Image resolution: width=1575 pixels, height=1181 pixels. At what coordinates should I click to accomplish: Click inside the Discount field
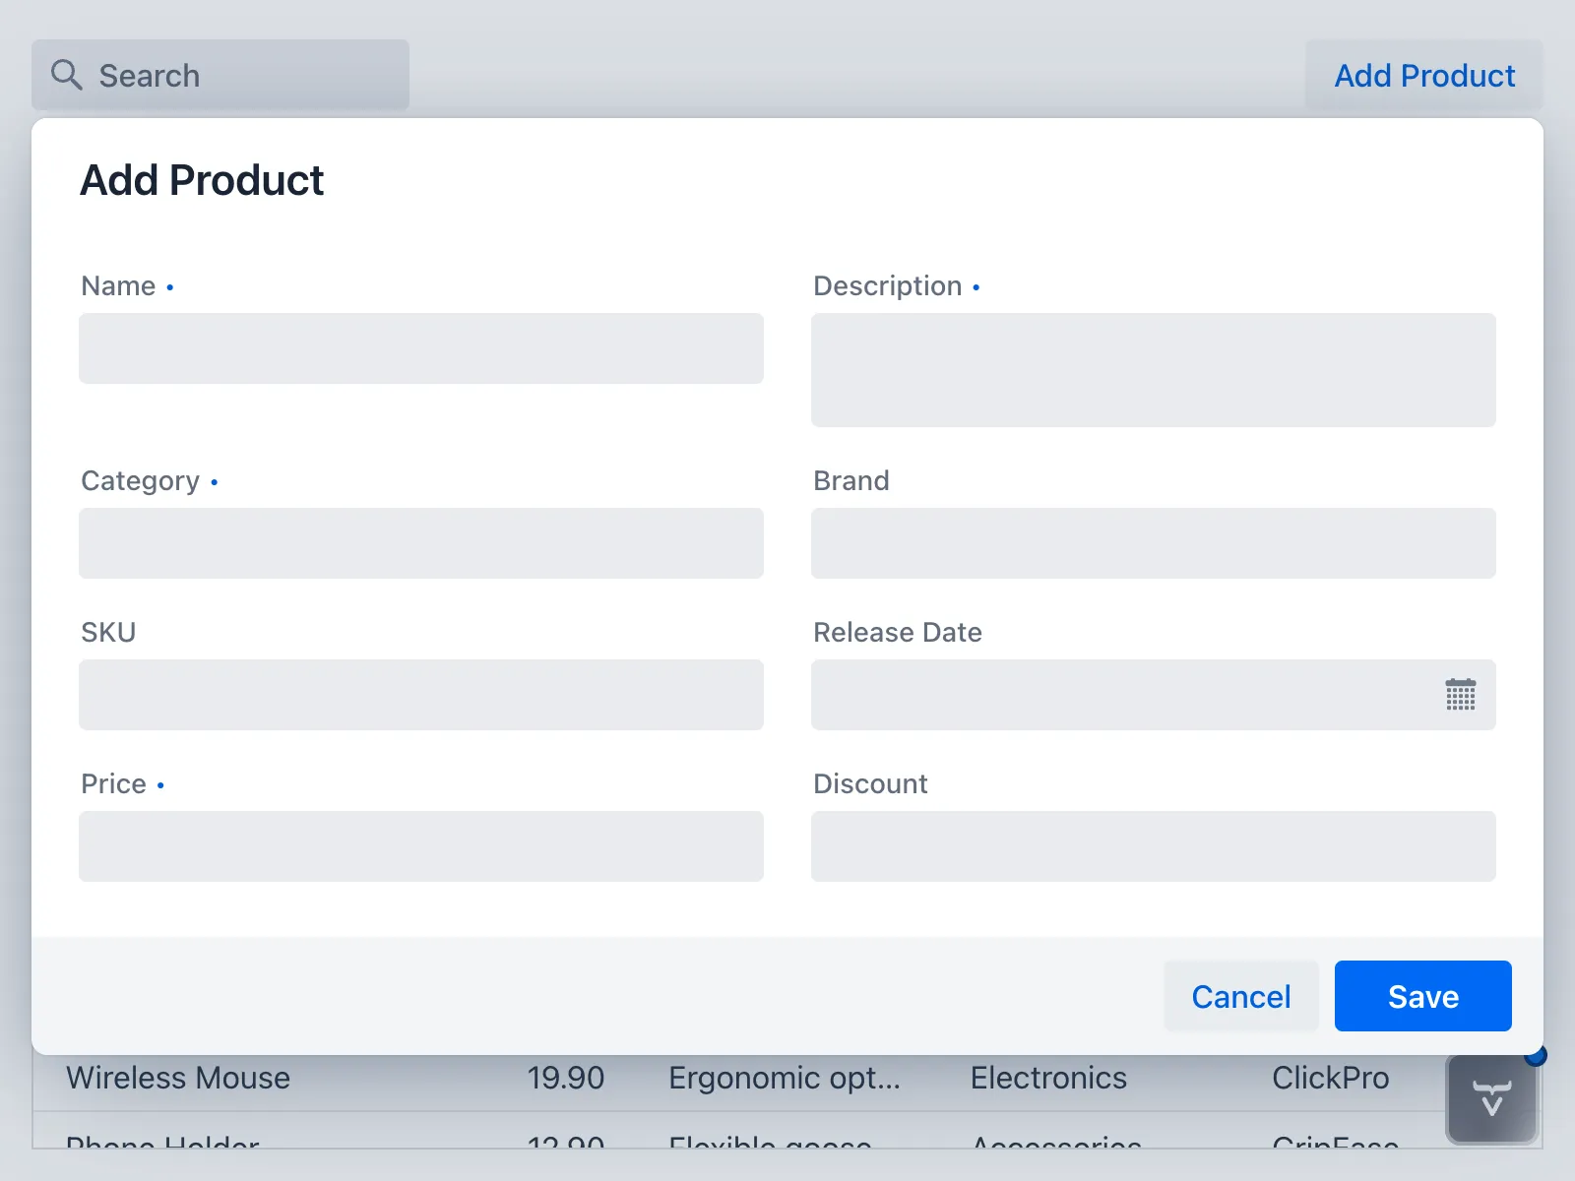[1154, 846]
